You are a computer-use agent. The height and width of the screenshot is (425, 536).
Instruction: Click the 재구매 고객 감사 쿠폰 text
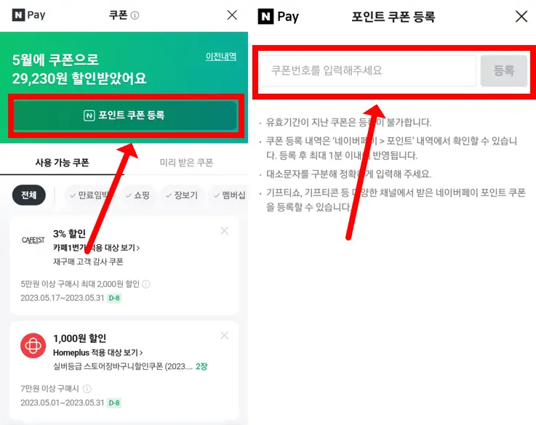[x=88, y=262]
